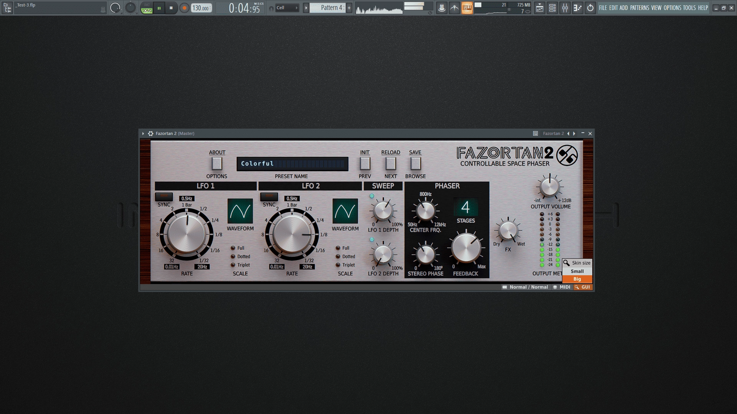
Task: Open the VIEW menu
Action: 656,8
